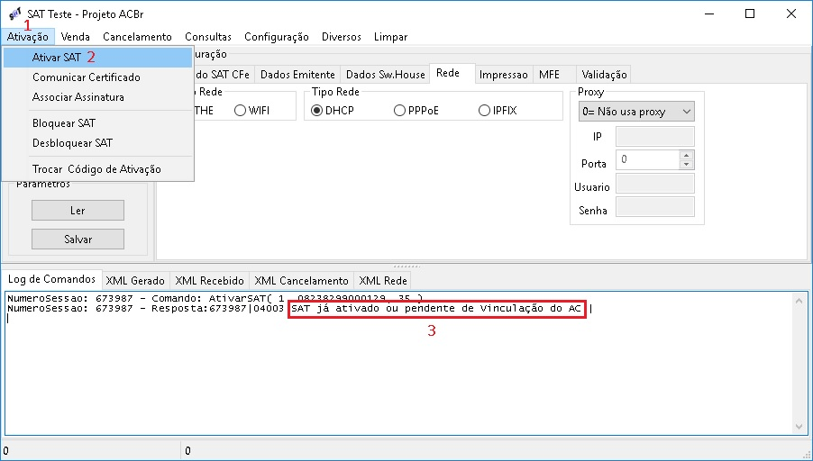The width and height of the screenshot is (813, 461).
Task: Click the proxy IP input field
Action: point(655,137)
